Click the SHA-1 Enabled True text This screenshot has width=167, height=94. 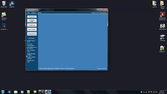point(31,51)
